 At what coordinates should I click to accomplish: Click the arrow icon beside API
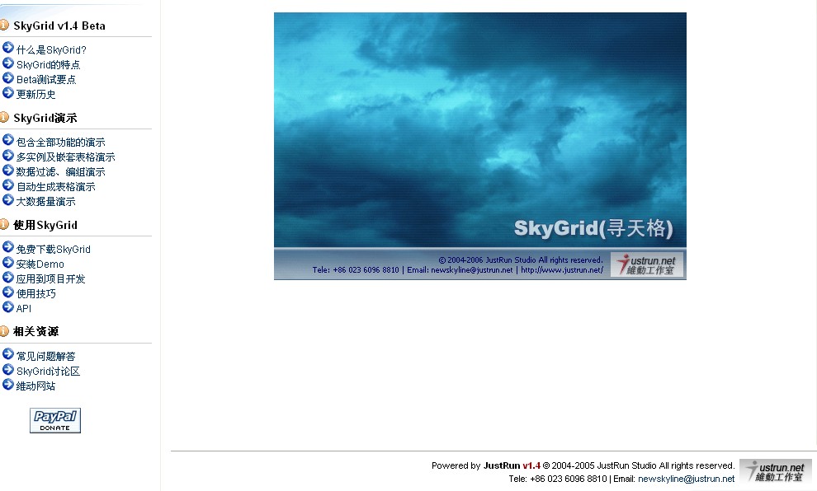pyautogui.click(x=7, y=306)
